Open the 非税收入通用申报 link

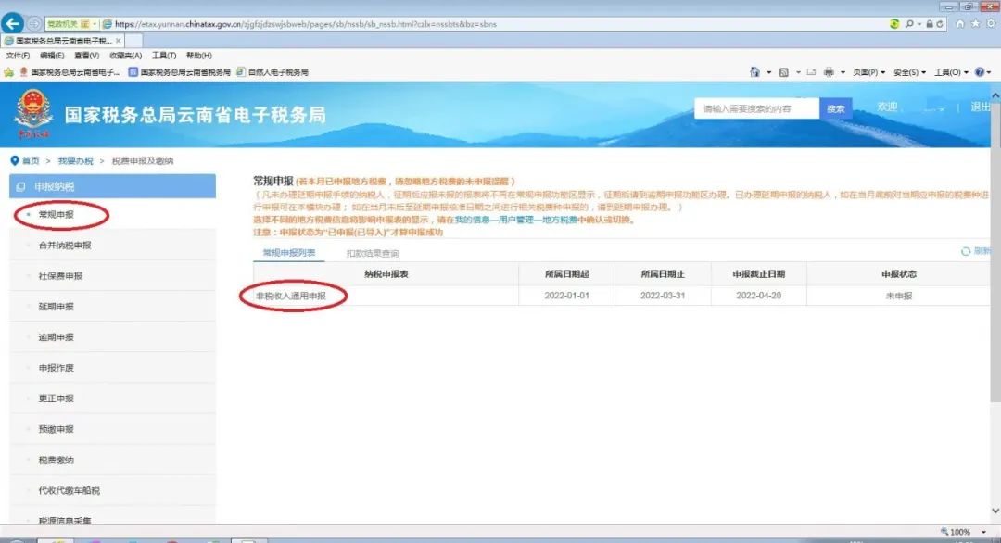click(x=291, y=296)
